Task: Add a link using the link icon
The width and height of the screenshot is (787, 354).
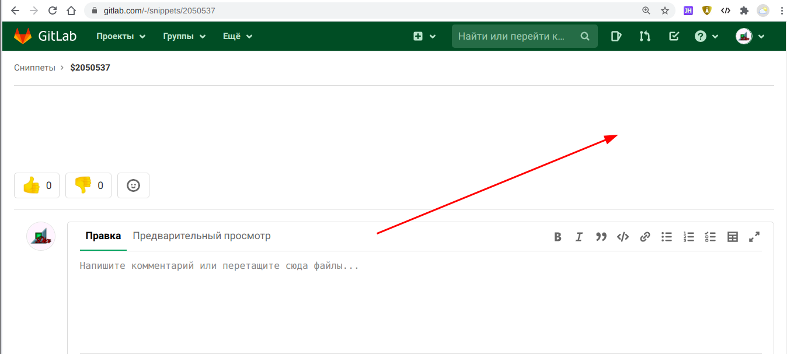Action: tap(645, 237)
